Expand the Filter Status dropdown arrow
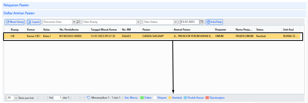Image resolution: width=308 pixels, height=103 pixels. point(176,22)
